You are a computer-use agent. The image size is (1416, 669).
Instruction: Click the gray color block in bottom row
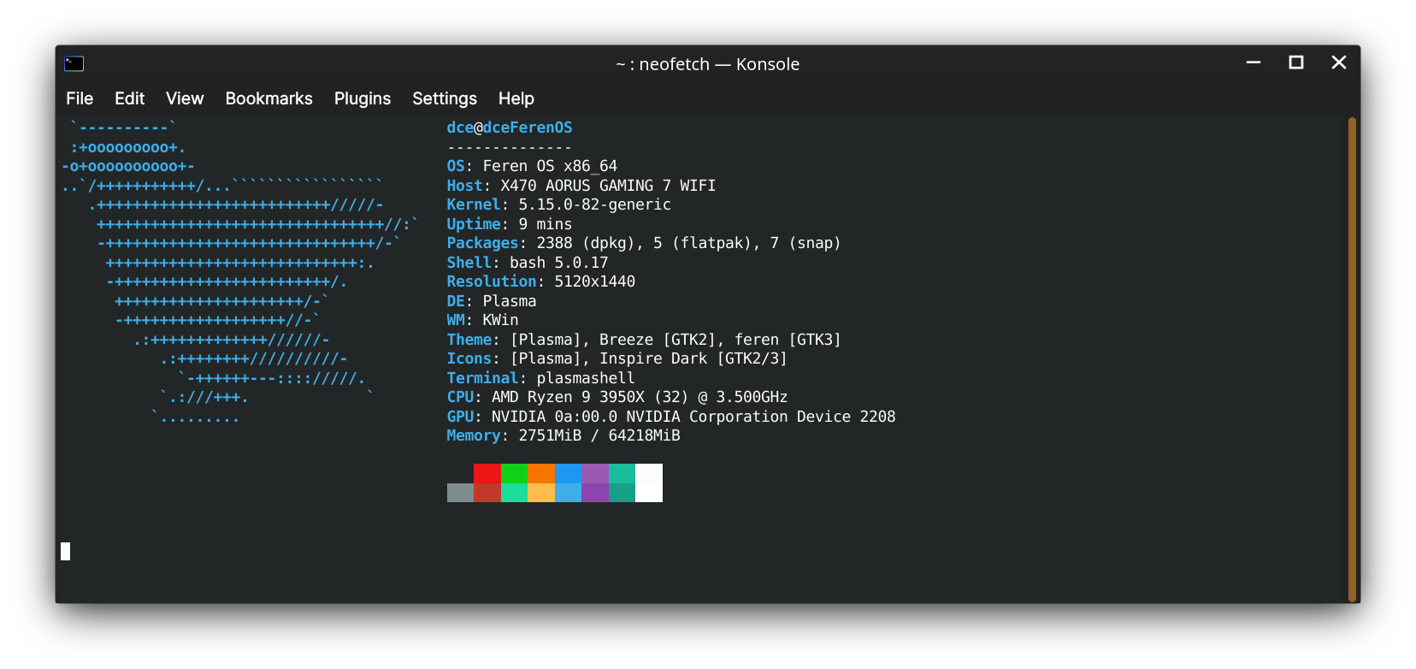[460, 493]
